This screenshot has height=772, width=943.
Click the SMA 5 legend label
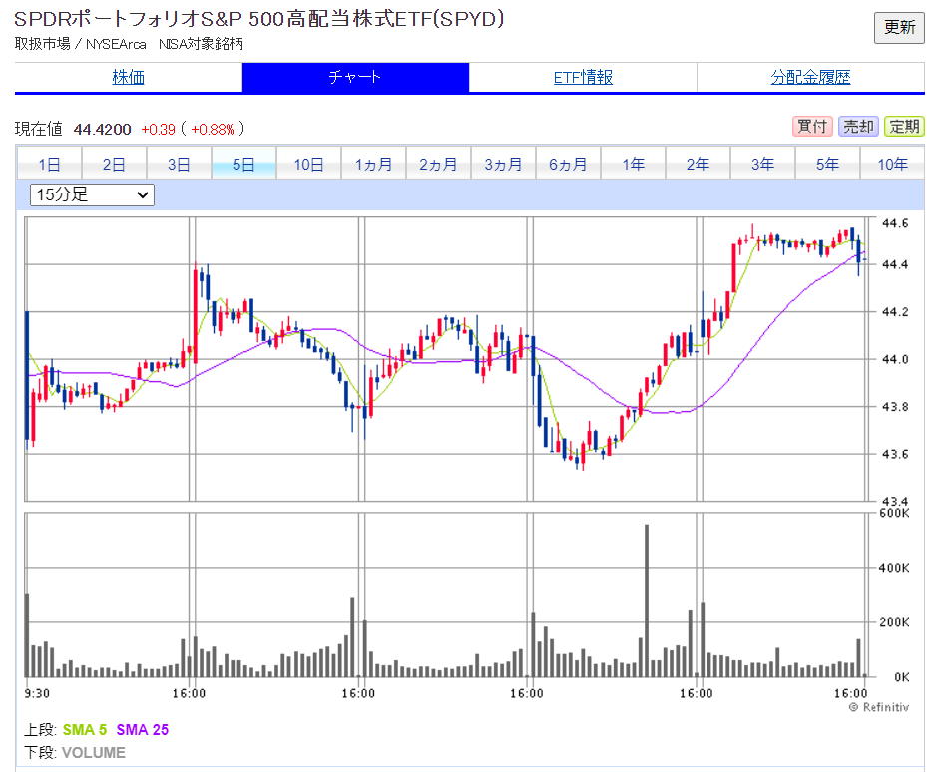click(85, 730)
